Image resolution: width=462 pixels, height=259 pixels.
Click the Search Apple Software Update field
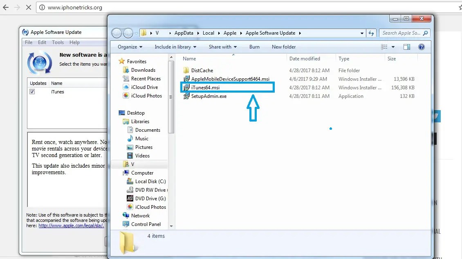(404, 33)
